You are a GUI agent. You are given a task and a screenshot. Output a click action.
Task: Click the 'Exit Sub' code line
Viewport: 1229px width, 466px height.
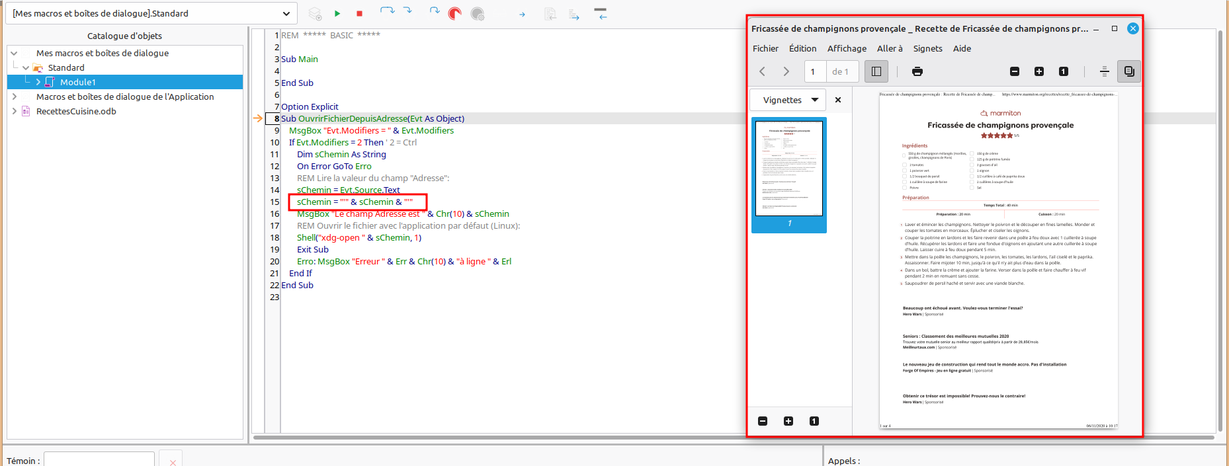313,249
